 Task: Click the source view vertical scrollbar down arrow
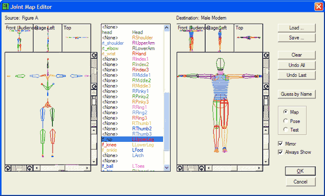pyautogui.click(x=94, y=161)
